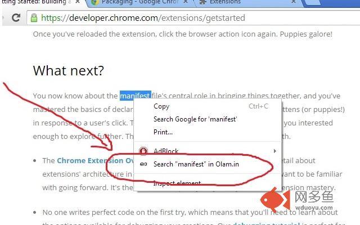Open the Chrome Extension Overview link
Image resolution: width=360 pixels, height=225 pixels.
(x=96, y=160)
